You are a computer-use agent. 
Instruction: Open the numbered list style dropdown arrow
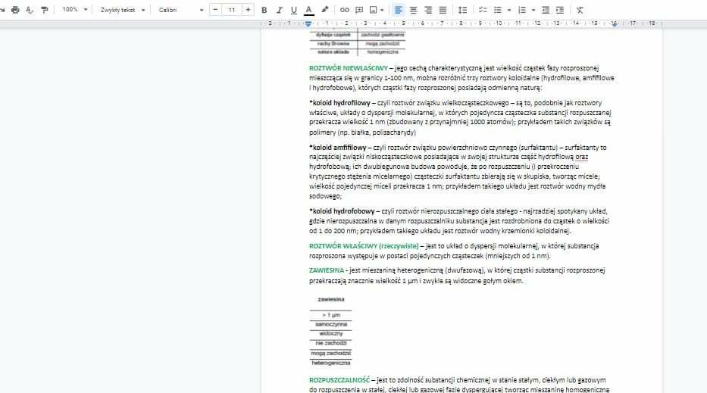point(533,10)
